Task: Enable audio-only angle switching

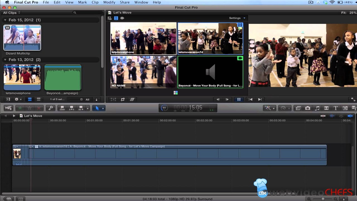Action: point(122,18)
